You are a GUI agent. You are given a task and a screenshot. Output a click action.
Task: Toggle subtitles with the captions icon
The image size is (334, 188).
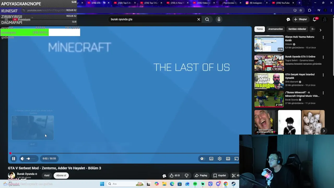click(211, 158)
